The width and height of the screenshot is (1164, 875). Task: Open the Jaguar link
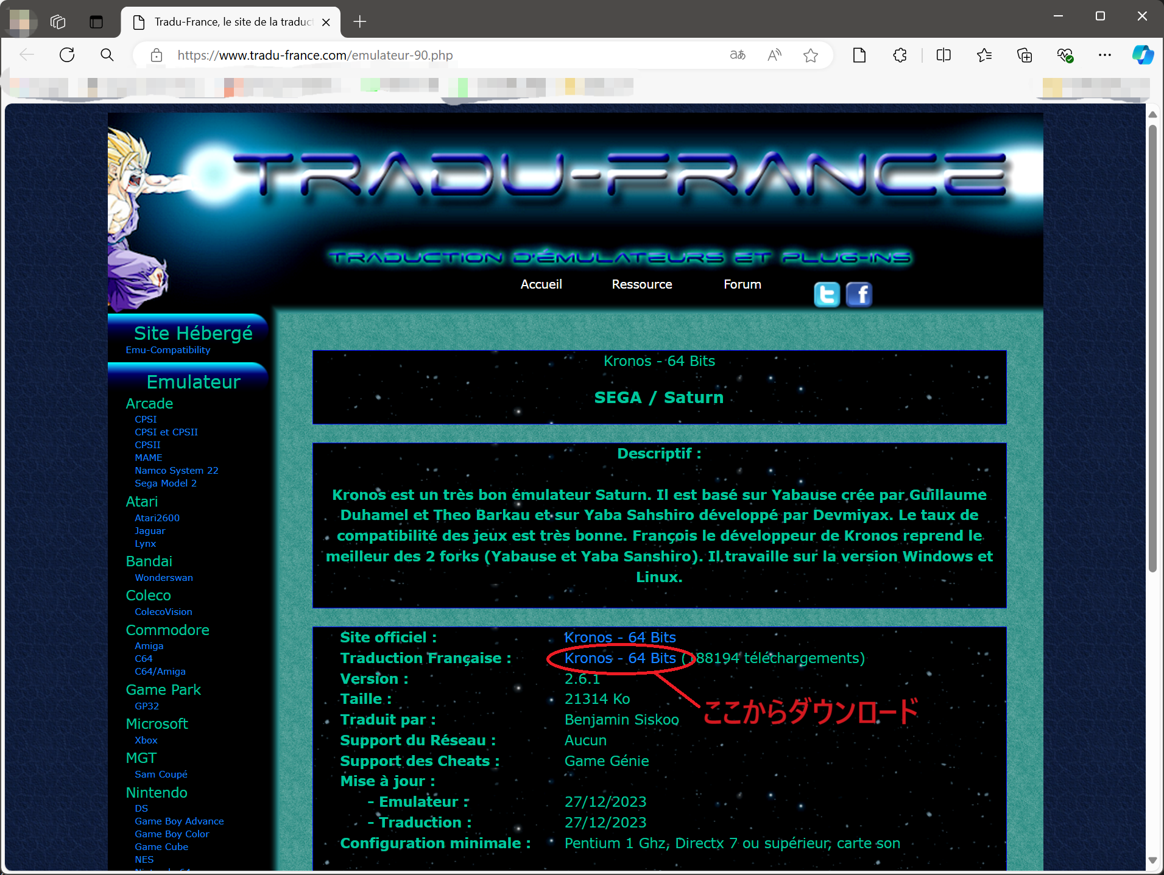click(x=150, y=531)
